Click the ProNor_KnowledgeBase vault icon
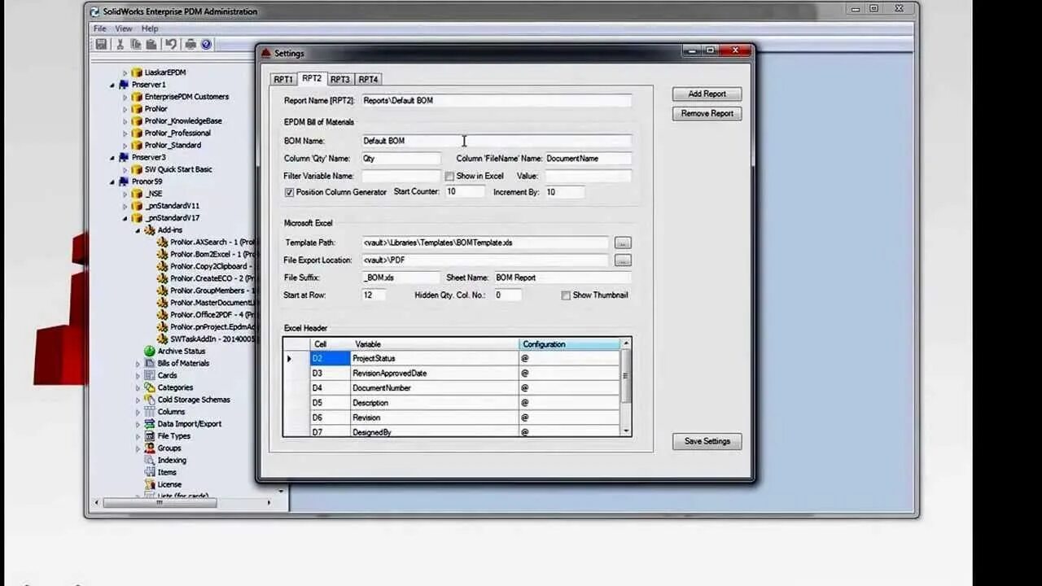The image size is (1042, 586). pyautogui.click(x=137, y=120)
